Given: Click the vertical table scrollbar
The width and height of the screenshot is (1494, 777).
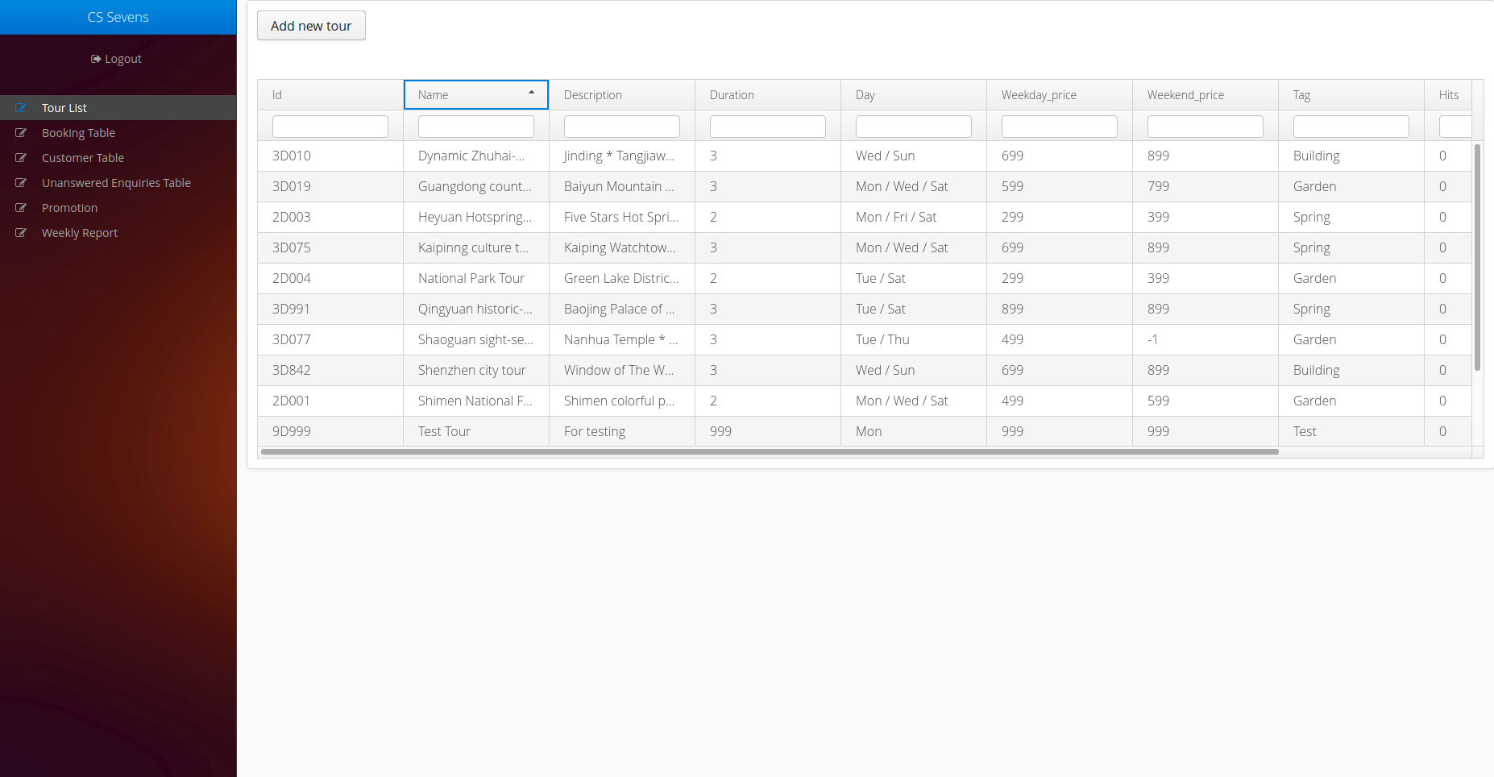Looking at the screenshot, I should coord(1477,257).
